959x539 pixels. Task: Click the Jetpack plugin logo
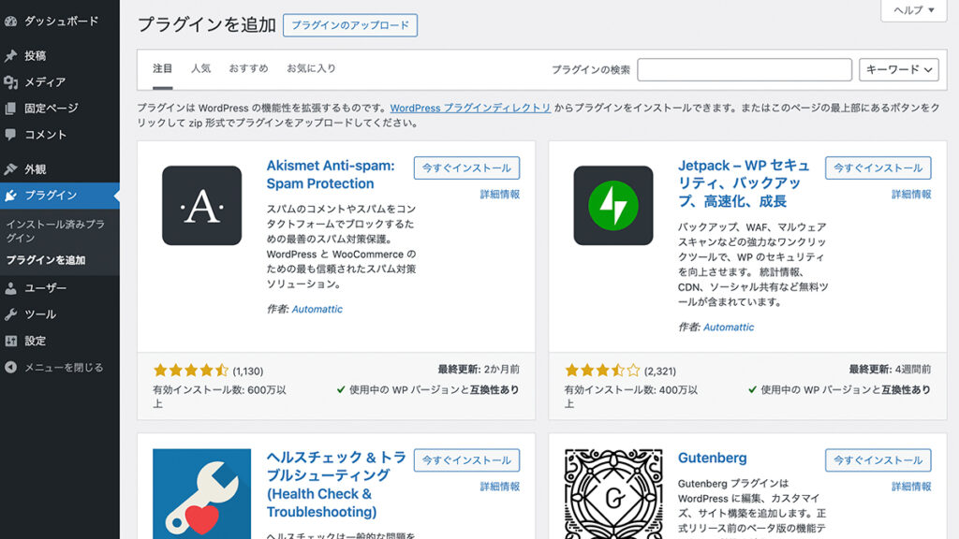click(613, 205)
